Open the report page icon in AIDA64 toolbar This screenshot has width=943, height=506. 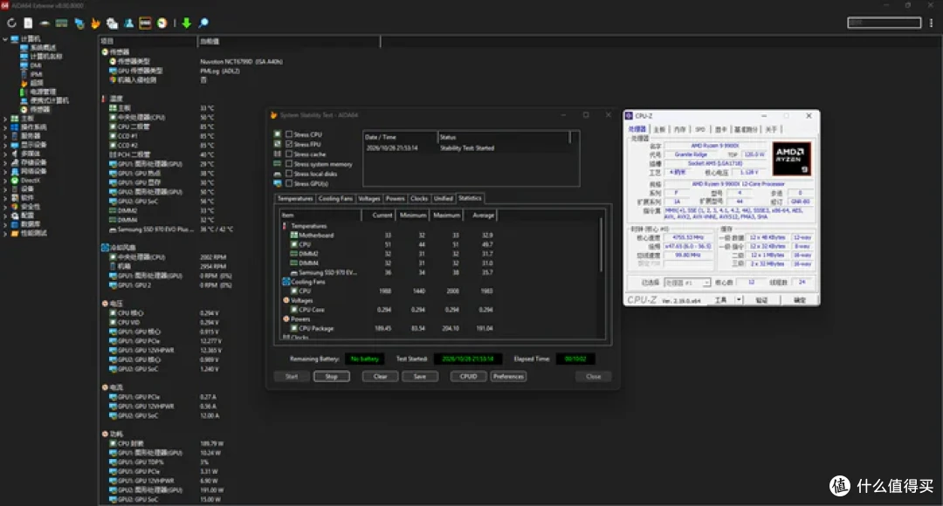click(x=28, y=24)
